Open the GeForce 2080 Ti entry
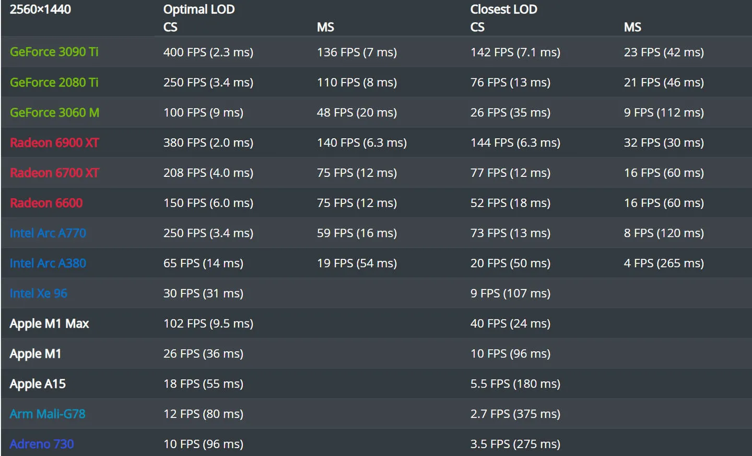752x456 pixels. click(54, 82)
